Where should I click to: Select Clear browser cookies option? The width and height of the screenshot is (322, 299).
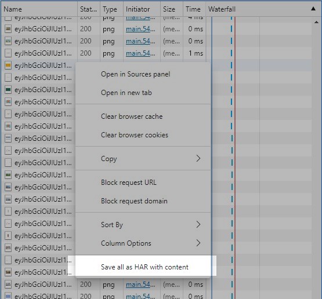[134, 135]
